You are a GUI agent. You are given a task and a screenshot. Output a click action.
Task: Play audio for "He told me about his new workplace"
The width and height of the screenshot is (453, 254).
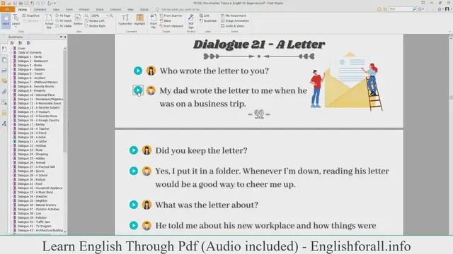click(134, 225)
